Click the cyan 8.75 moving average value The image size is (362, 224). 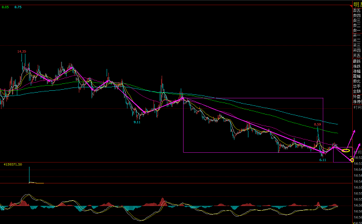point(18,7)
